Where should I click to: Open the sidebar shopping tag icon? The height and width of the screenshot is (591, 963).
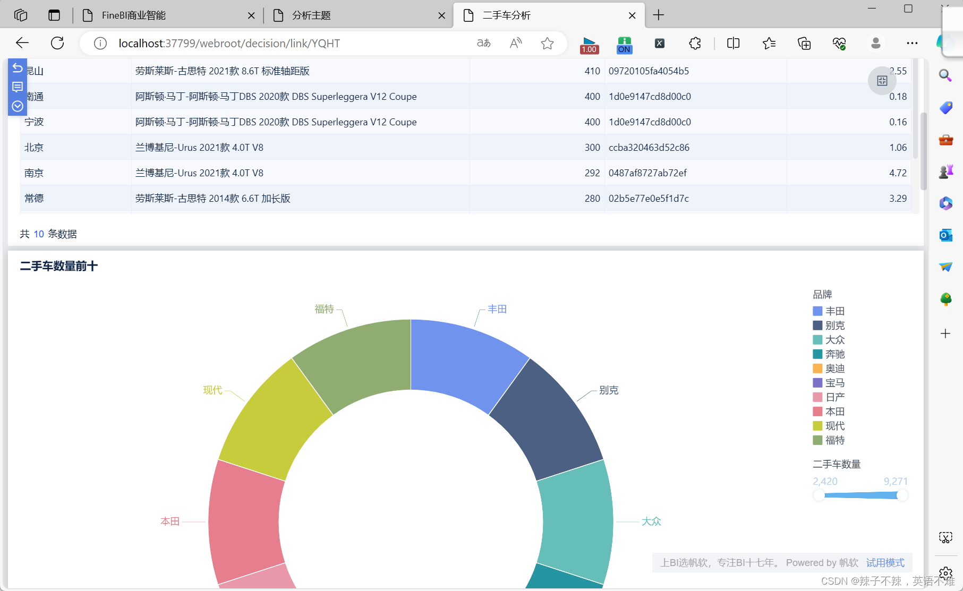[x=945, y=108]
